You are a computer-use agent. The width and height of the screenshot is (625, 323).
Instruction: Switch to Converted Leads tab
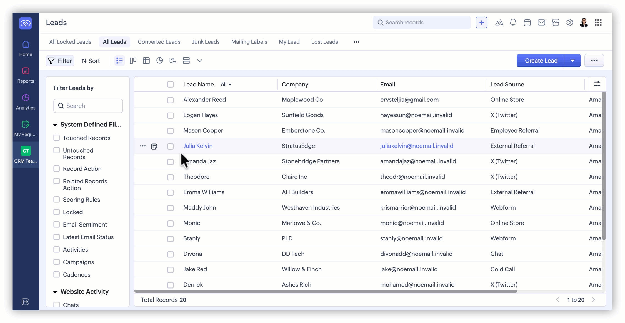[x=159, y=42]
